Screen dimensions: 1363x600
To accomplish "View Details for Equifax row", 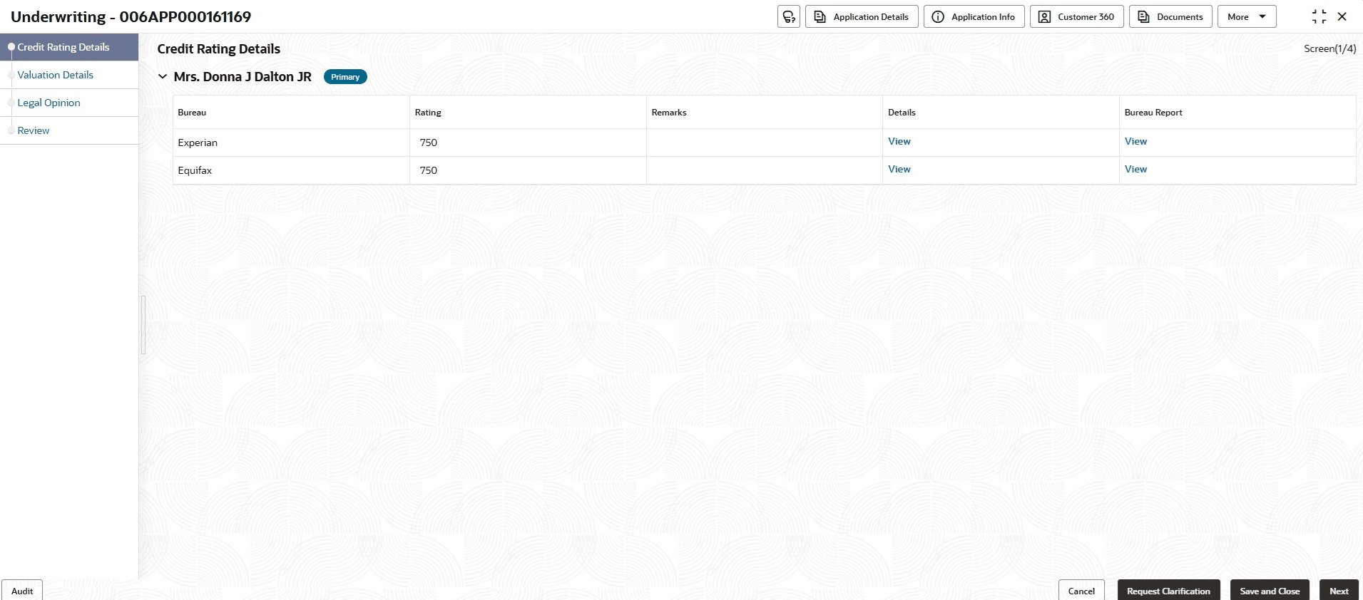I will pos(899,169).
